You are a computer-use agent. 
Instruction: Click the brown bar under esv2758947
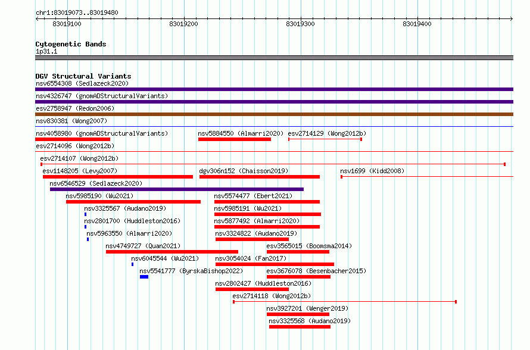pos(274,114)
